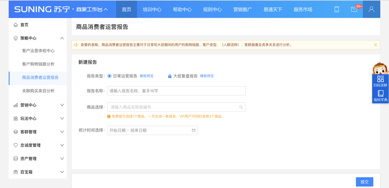Expand the 客群管理 section chevron
The height and width of the screenshot is (188, 389).
click(62, 132)
